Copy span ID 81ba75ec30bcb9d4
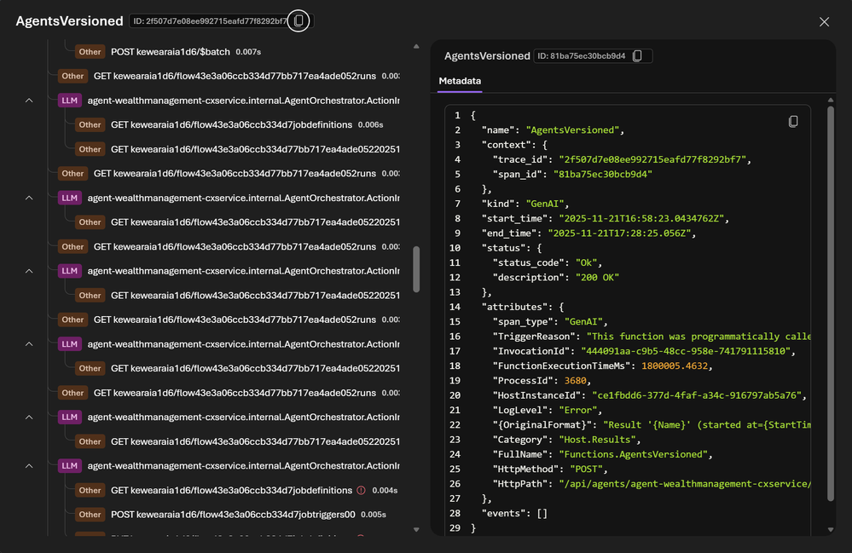This screenshot has width=852, height=553. (x=638, y=56)
